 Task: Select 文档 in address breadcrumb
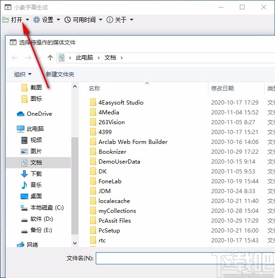[x=110, y=58]
